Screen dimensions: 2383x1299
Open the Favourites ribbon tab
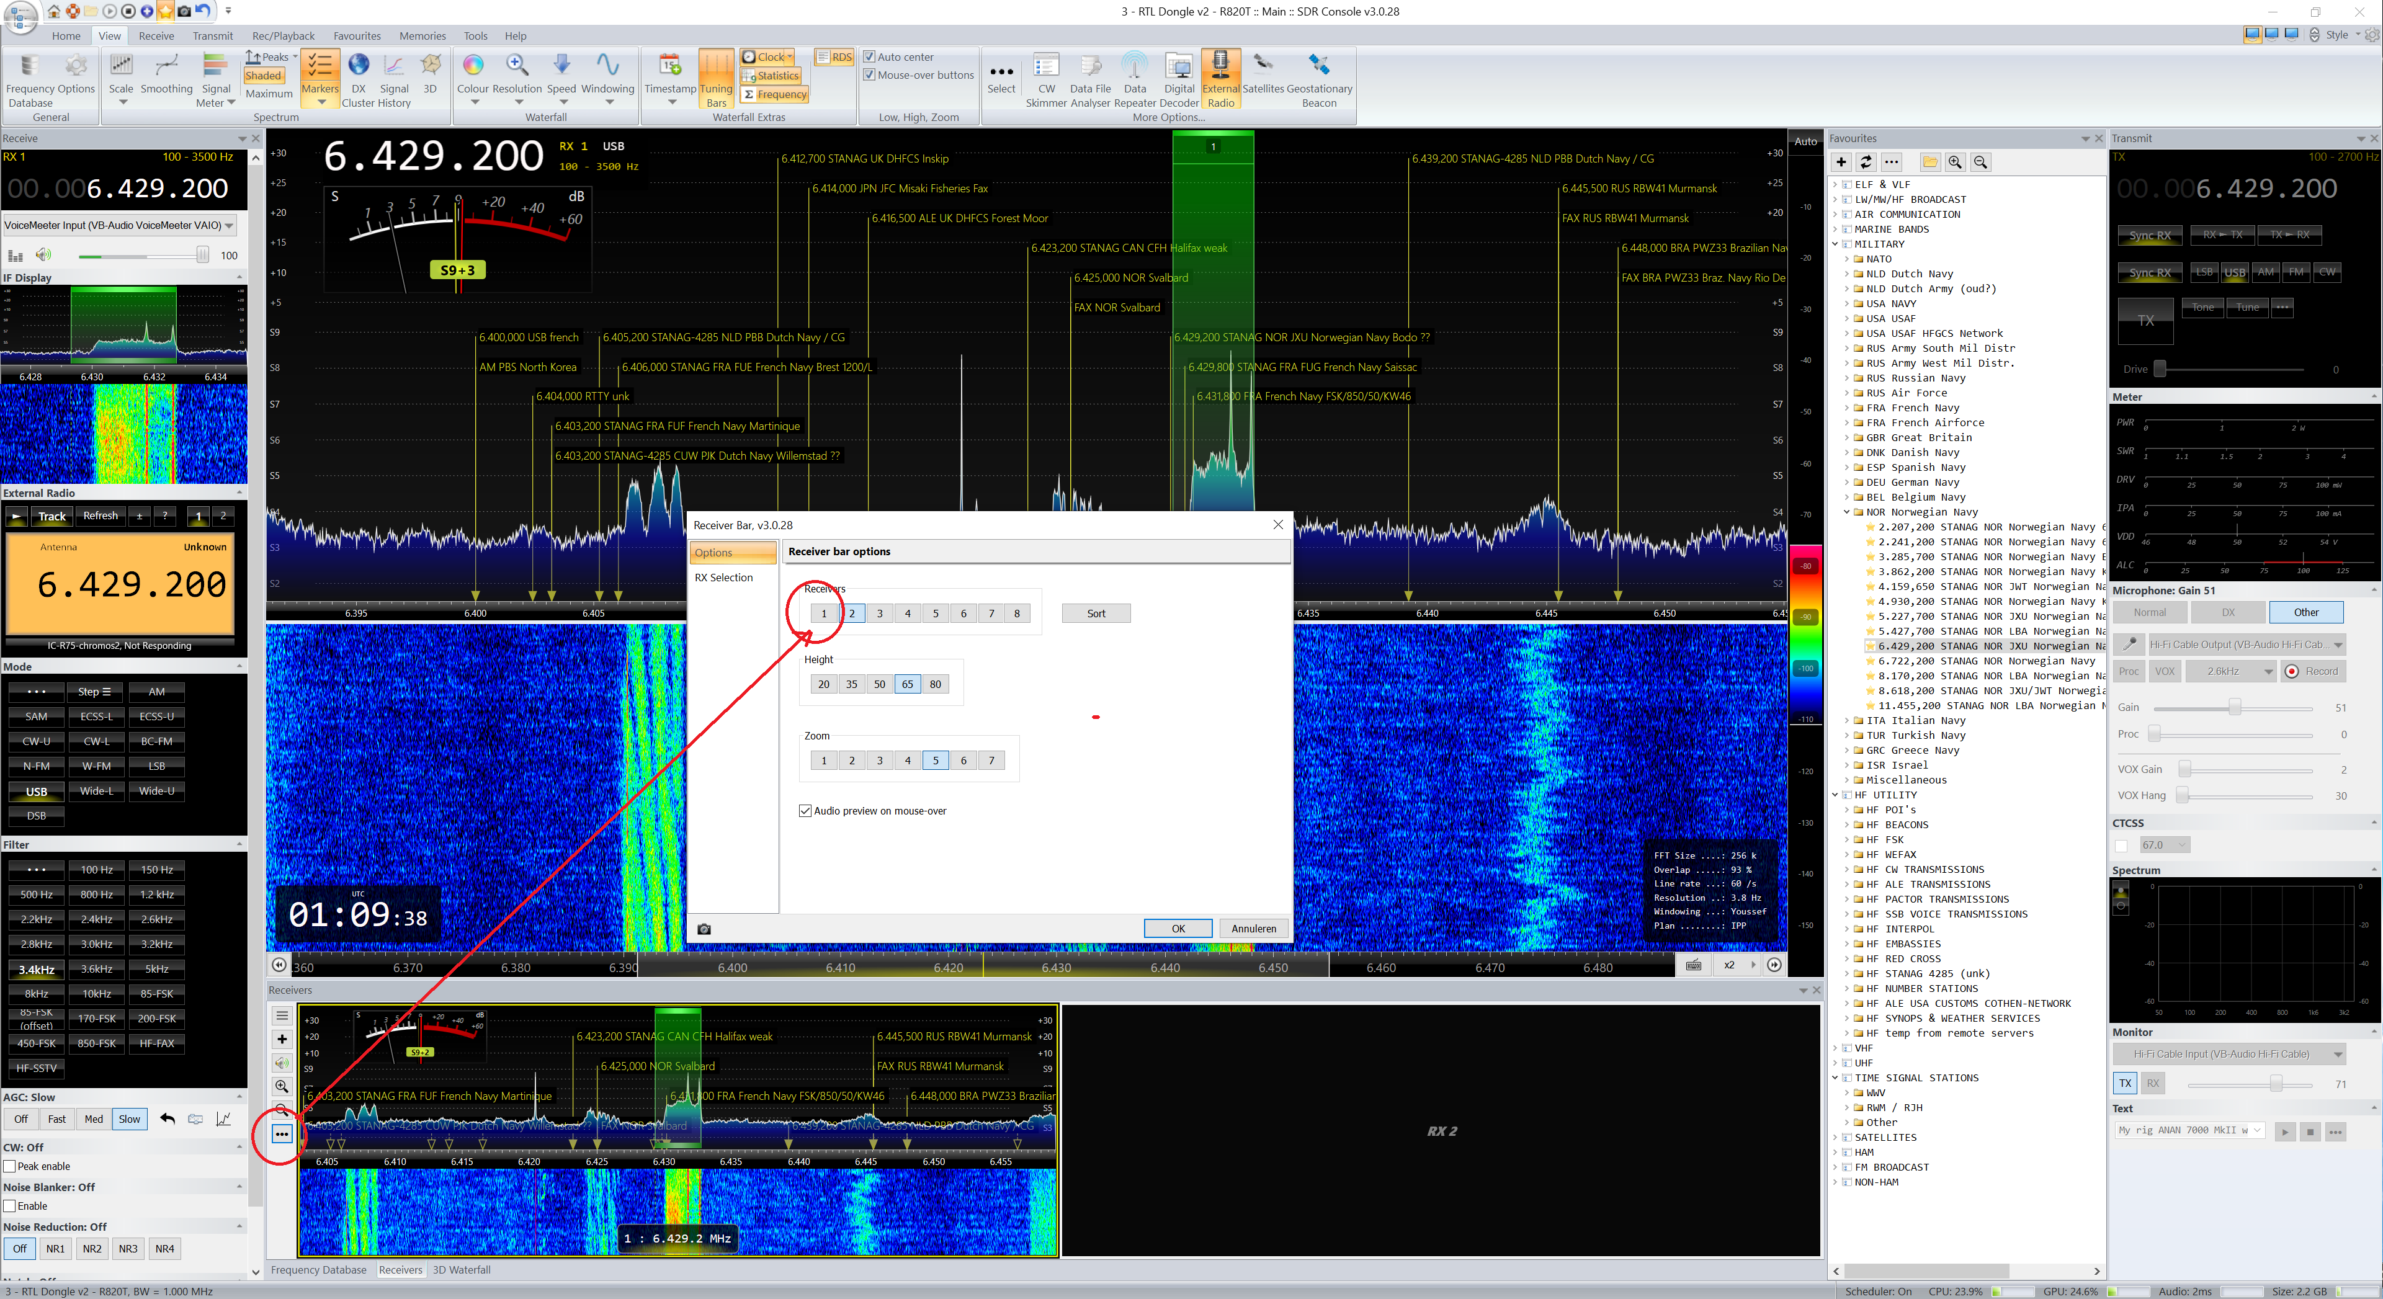coord(356,36)
